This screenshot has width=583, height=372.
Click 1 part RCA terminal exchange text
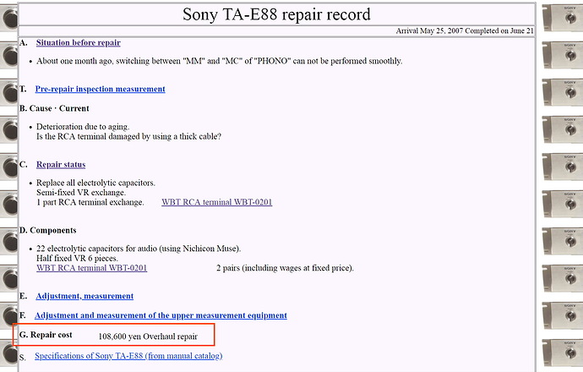90,202
